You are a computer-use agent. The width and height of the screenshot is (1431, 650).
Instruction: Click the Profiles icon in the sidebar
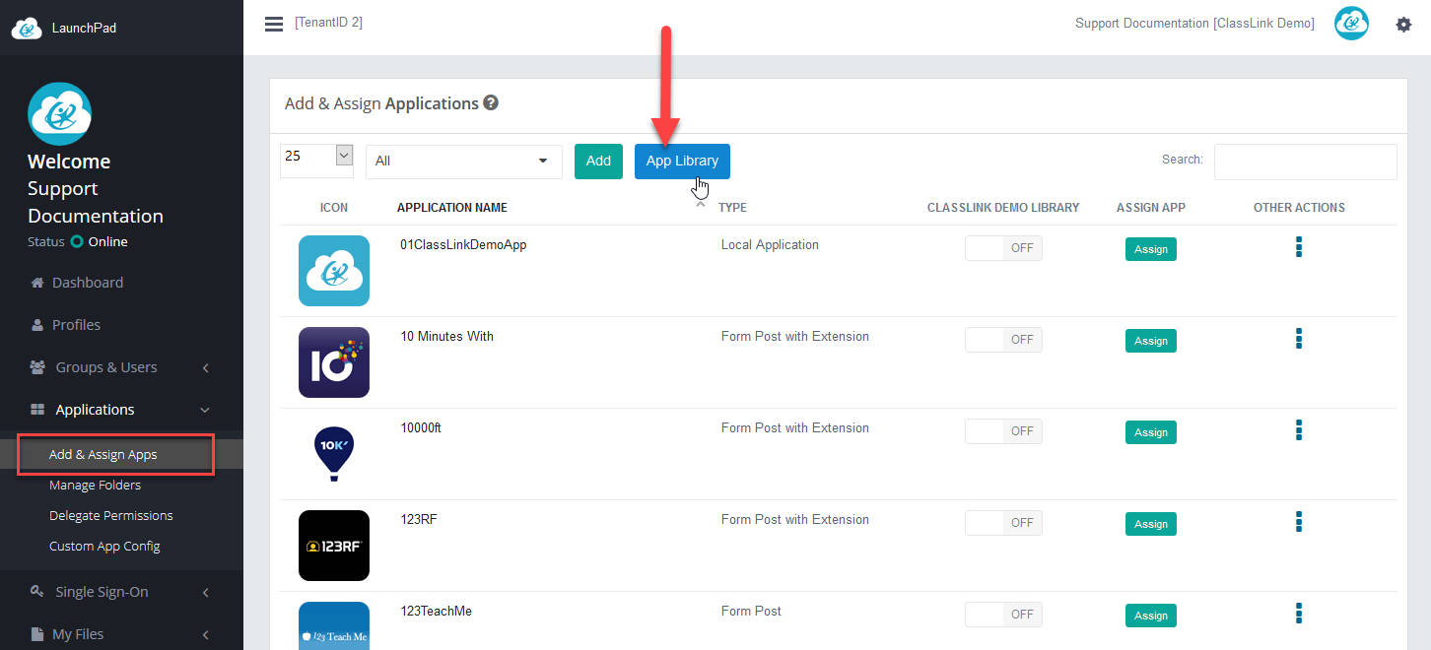(35, 324)
